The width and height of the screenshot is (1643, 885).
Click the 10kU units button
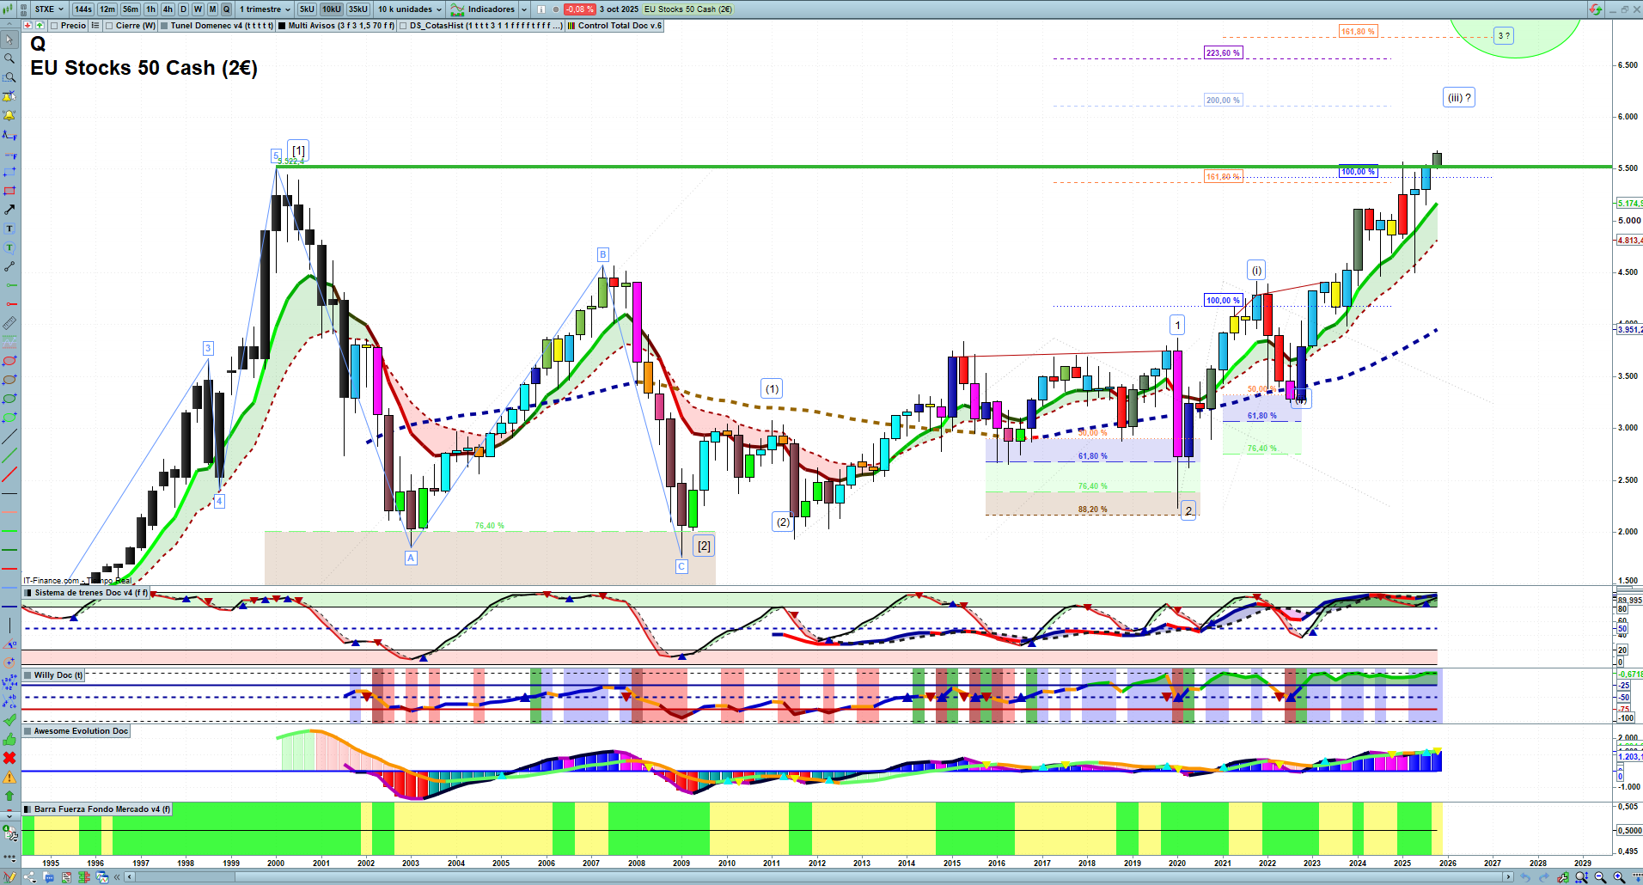pyautogui.click(x=332, y=9)
